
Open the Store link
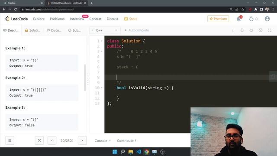131,19
